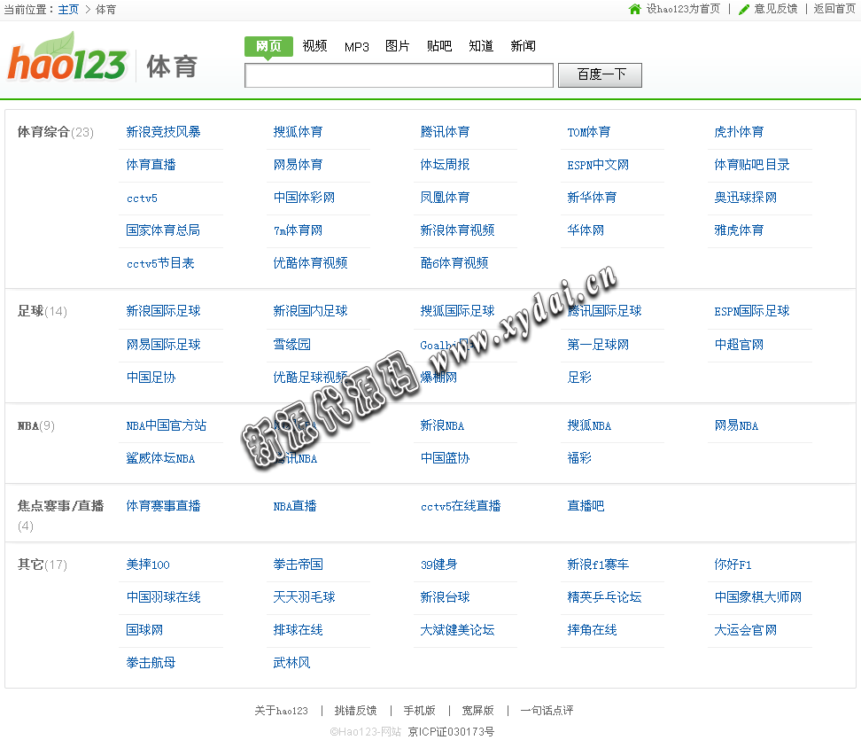Click 7m体育网 link
Screen dimensions: 861x740
click(x=299, y=230)
